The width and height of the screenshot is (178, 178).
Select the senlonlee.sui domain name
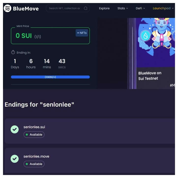(x=34, y=127)
